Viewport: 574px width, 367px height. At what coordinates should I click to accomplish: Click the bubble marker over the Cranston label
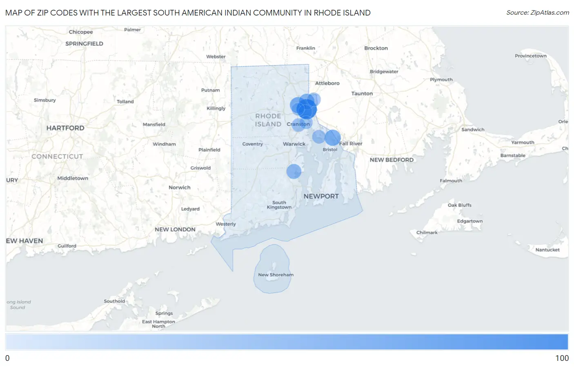point(298,125)
